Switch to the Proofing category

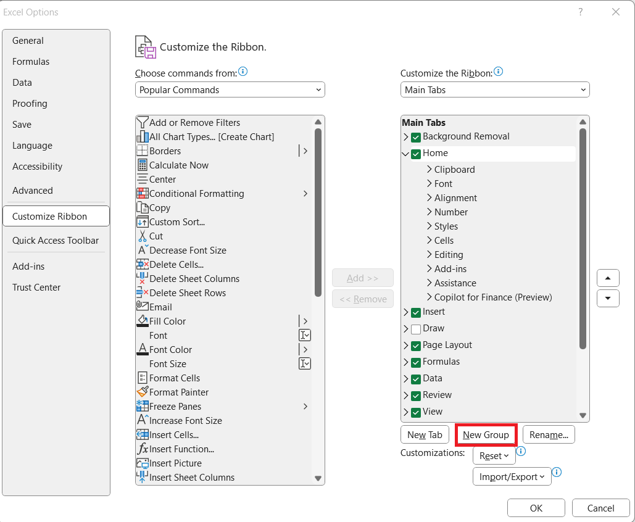(56, 103)
